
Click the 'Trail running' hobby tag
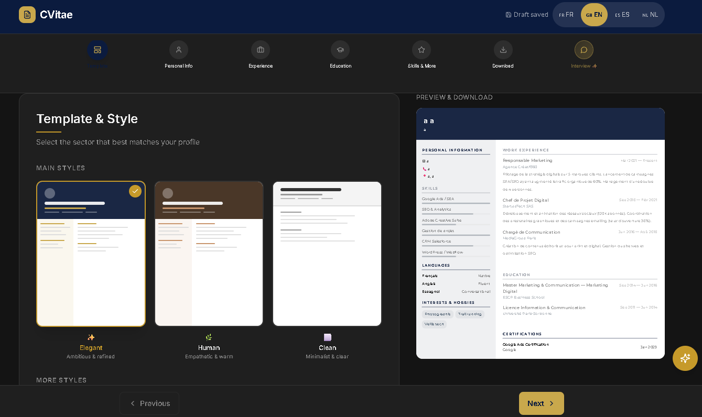coord(470,314)
